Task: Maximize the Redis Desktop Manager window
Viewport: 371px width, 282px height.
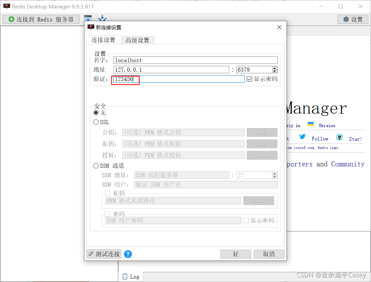Action: [x=341, y=6]
